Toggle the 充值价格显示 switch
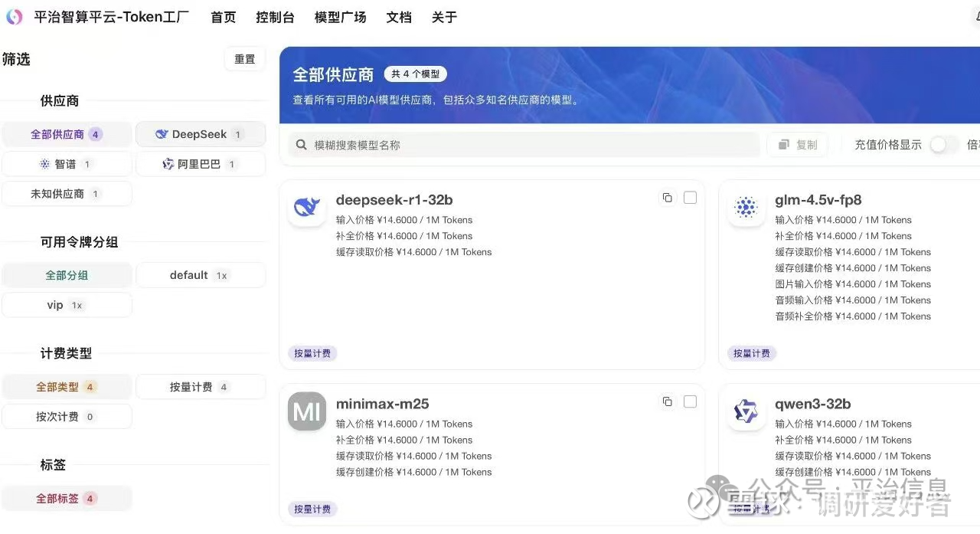This screenshot has height=534, width=980. click(944, 145)
